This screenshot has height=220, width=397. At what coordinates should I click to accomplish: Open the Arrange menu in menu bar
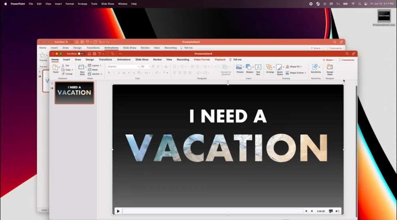[x=82, y=4]
